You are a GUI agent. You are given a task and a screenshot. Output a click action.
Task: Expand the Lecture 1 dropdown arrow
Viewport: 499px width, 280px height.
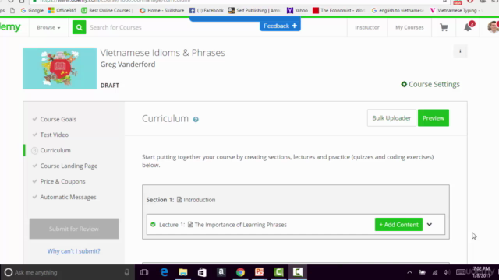click(x=430, y=225)
